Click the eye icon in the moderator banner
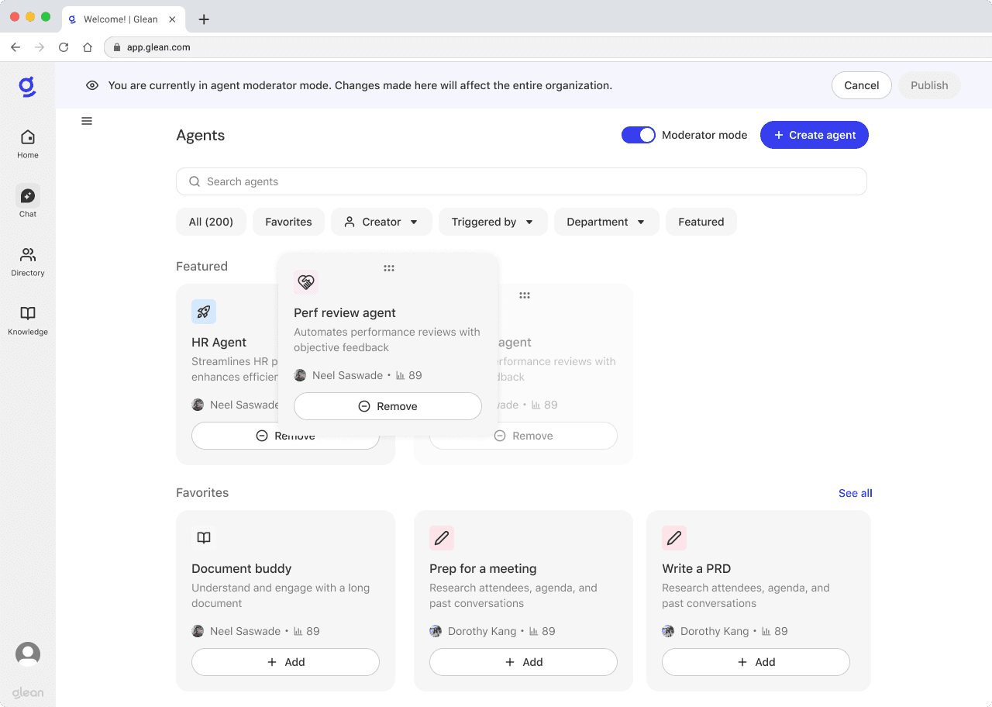Image resolution: width=992 pixels, height=707 pixels. [x=92, y=85]
